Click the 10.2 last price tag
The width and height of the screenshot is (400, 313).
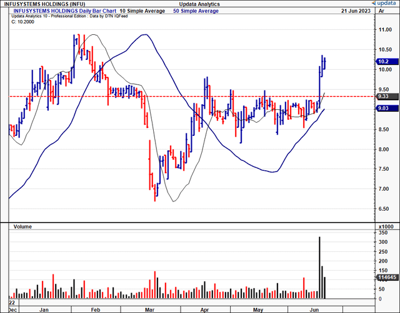[x=387, y=61]
